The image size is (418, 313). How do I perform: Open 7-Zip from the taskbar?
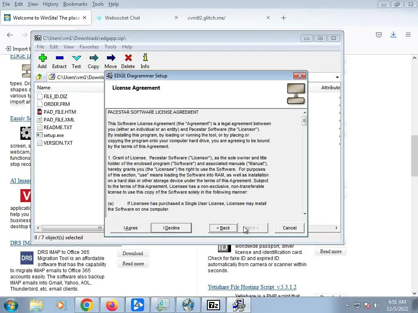[213, 305]
